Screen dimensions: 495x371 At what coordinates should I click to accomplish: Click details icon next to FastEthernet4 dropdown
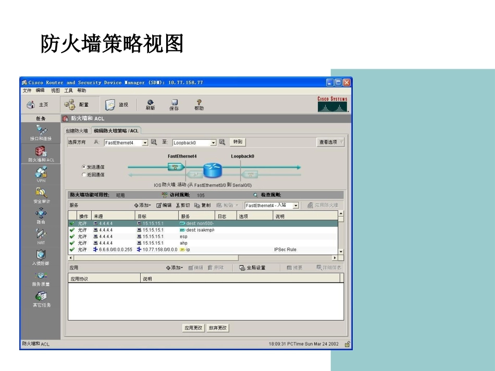[154, 142]
